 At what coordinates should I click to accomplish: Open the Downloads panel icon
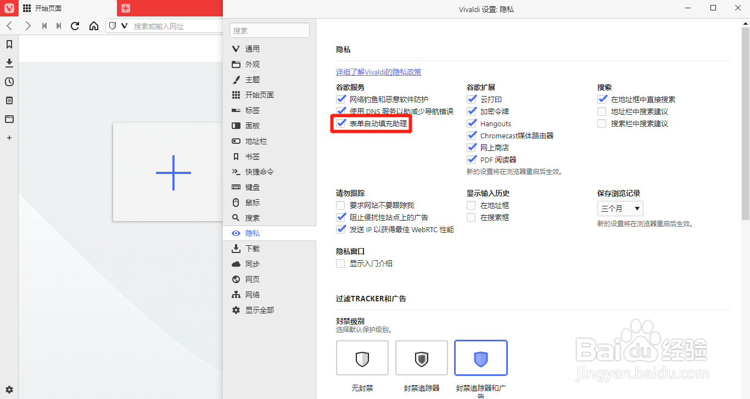coord(9,63)
